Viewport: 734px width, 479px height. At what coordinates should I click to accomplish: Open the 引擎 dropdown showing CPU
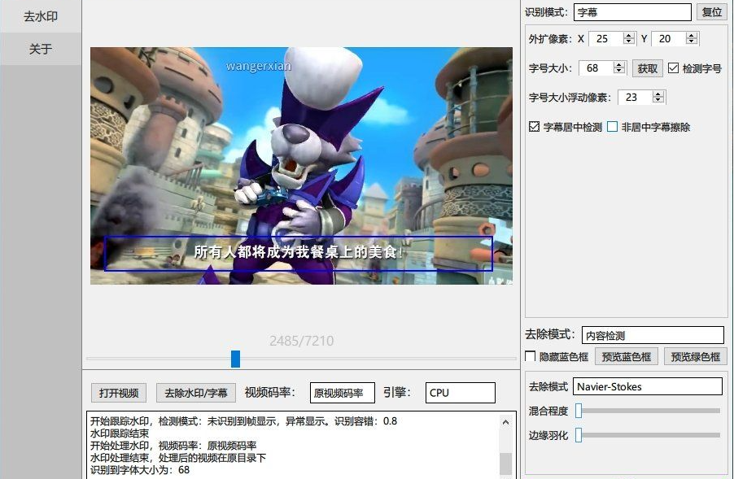tap(460, 393)
